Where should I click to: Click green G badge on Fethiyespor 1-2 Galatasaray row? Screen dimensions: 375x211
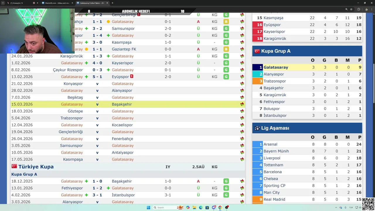click(226, 188)
